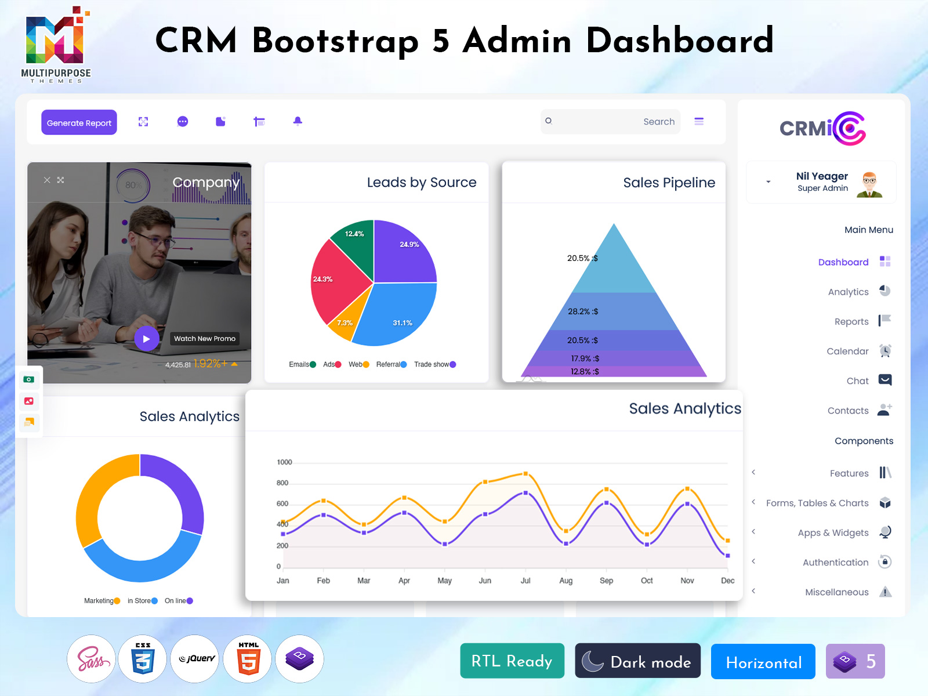Expand the Features submenu chevron
Image resolution: width=928 pixels, height=696 pixels.
tap(753, 473)
